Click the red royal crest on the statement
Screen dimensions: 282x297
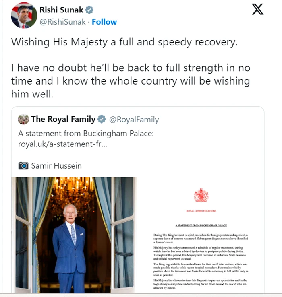click(x=201, y=195)
